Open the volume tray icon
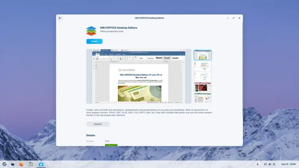Screen dimensions: 299x168 [269, 164]
